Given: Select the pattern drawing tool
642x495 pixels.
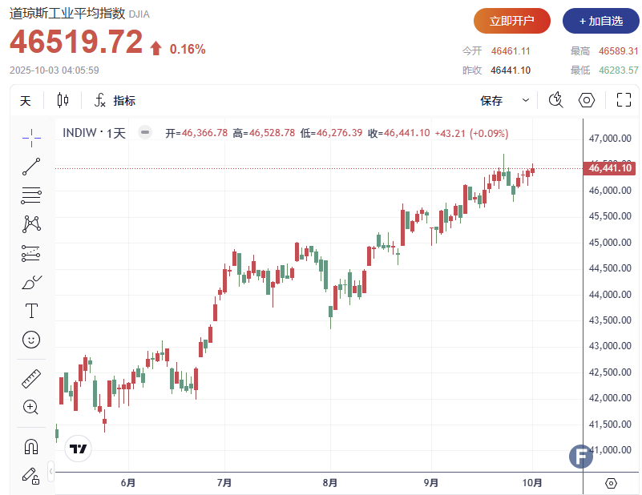Looking at the screenshot, I should pyautogui.click(x=31, y=223).
